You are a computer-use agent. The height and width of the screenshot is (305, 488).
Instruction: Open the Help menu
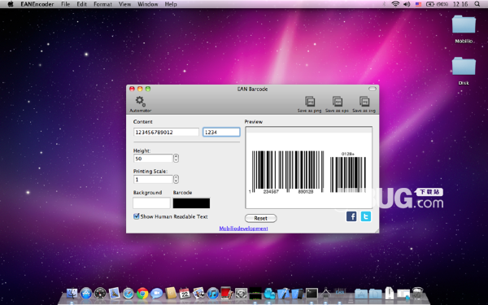click(171, 4)
